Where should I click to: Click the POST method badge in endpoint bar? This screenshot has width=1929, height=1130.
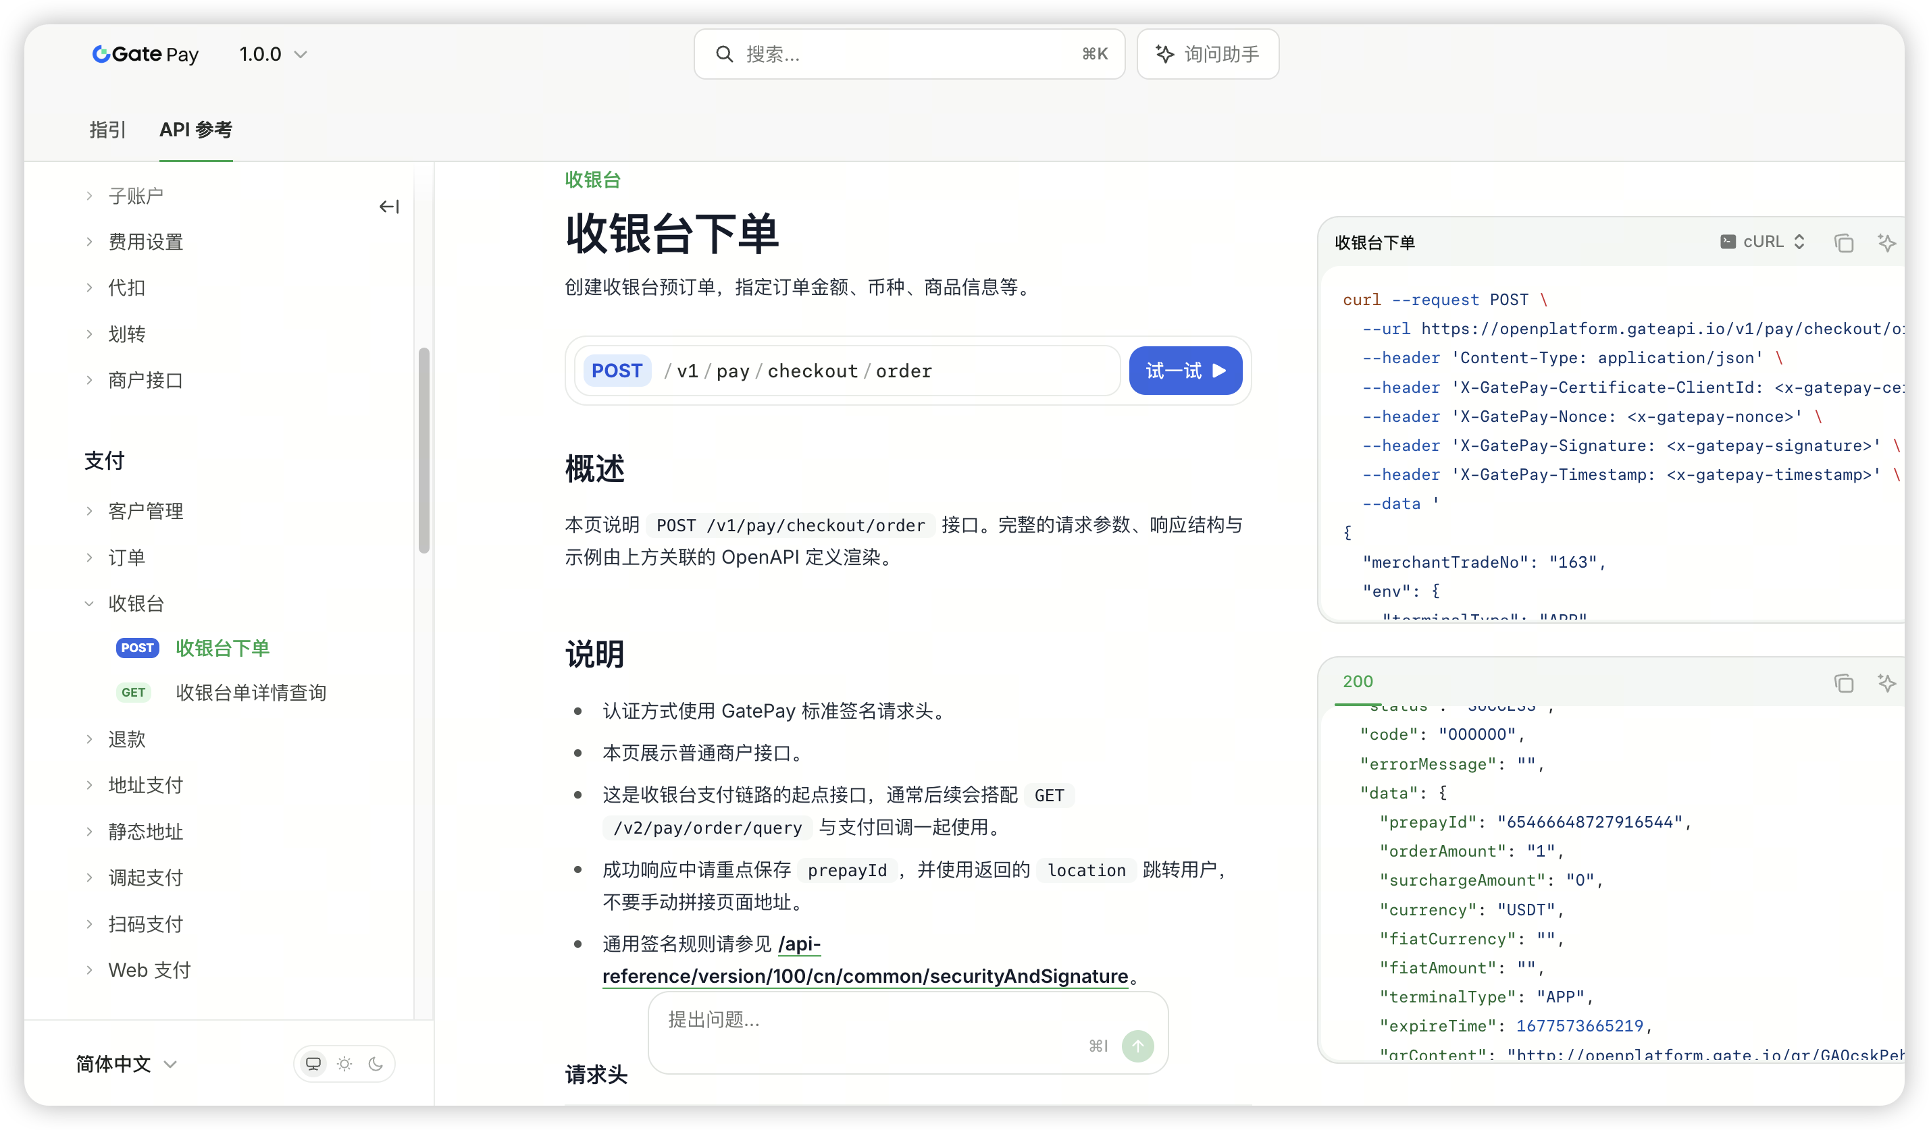pos(617,371)
